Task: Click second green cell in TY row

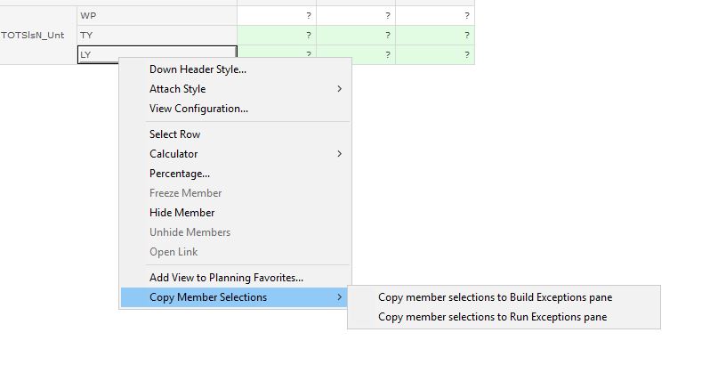Action: (x=356, y=35)
